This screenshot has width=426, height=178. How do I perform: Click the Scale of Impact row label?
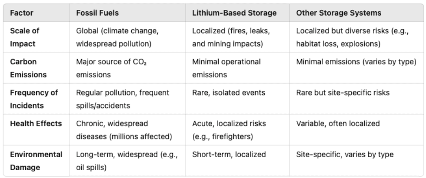(x=24, y=37)
